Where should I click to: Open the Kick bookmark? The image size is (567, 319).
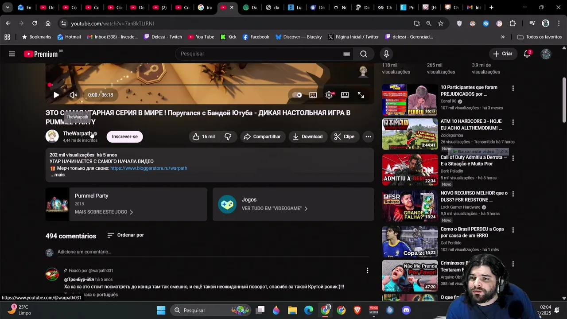point(229,37)
